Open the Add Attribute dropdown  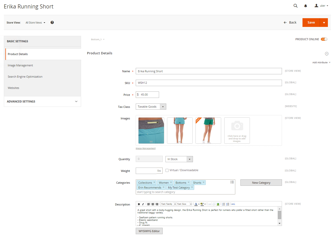coord(321,63)
